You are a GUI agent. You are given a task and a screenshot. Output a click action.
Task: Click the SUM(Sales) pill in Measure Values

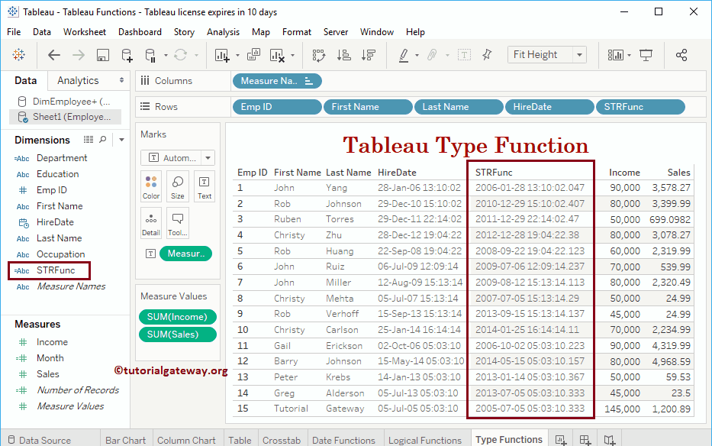pos(177,334)
